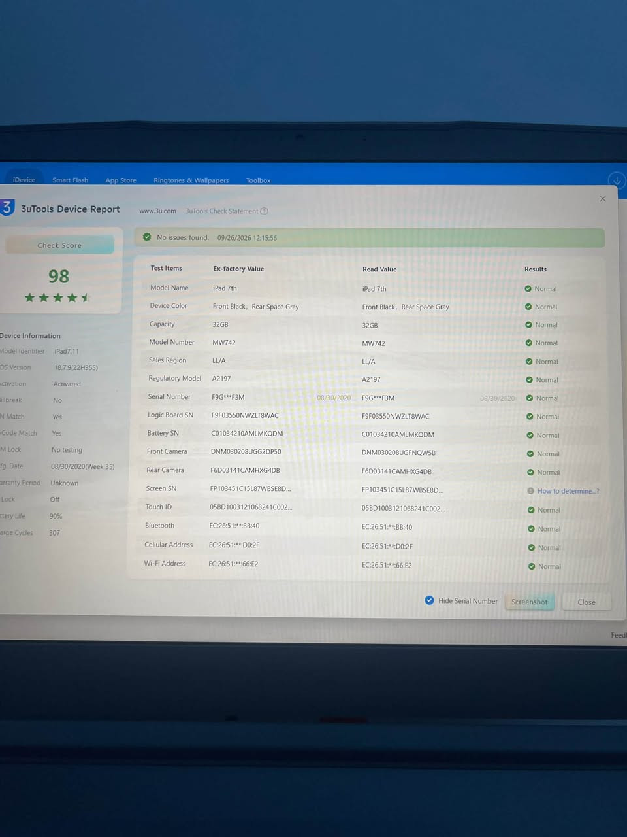
Task: Click the green check next to 'No issues found'
Action: (x=147, y=237)
